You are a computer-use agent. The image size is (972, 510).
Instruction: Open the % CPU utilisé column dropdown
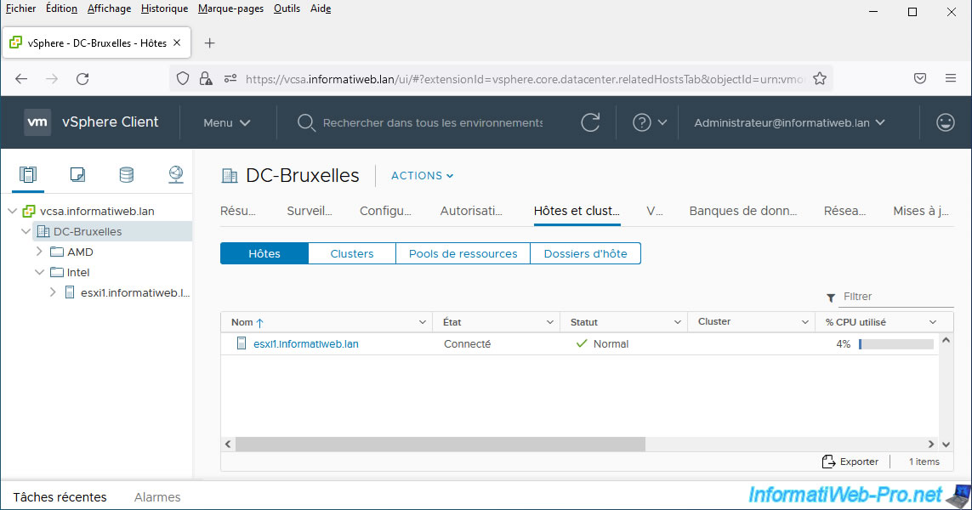[x=932, y=322]
